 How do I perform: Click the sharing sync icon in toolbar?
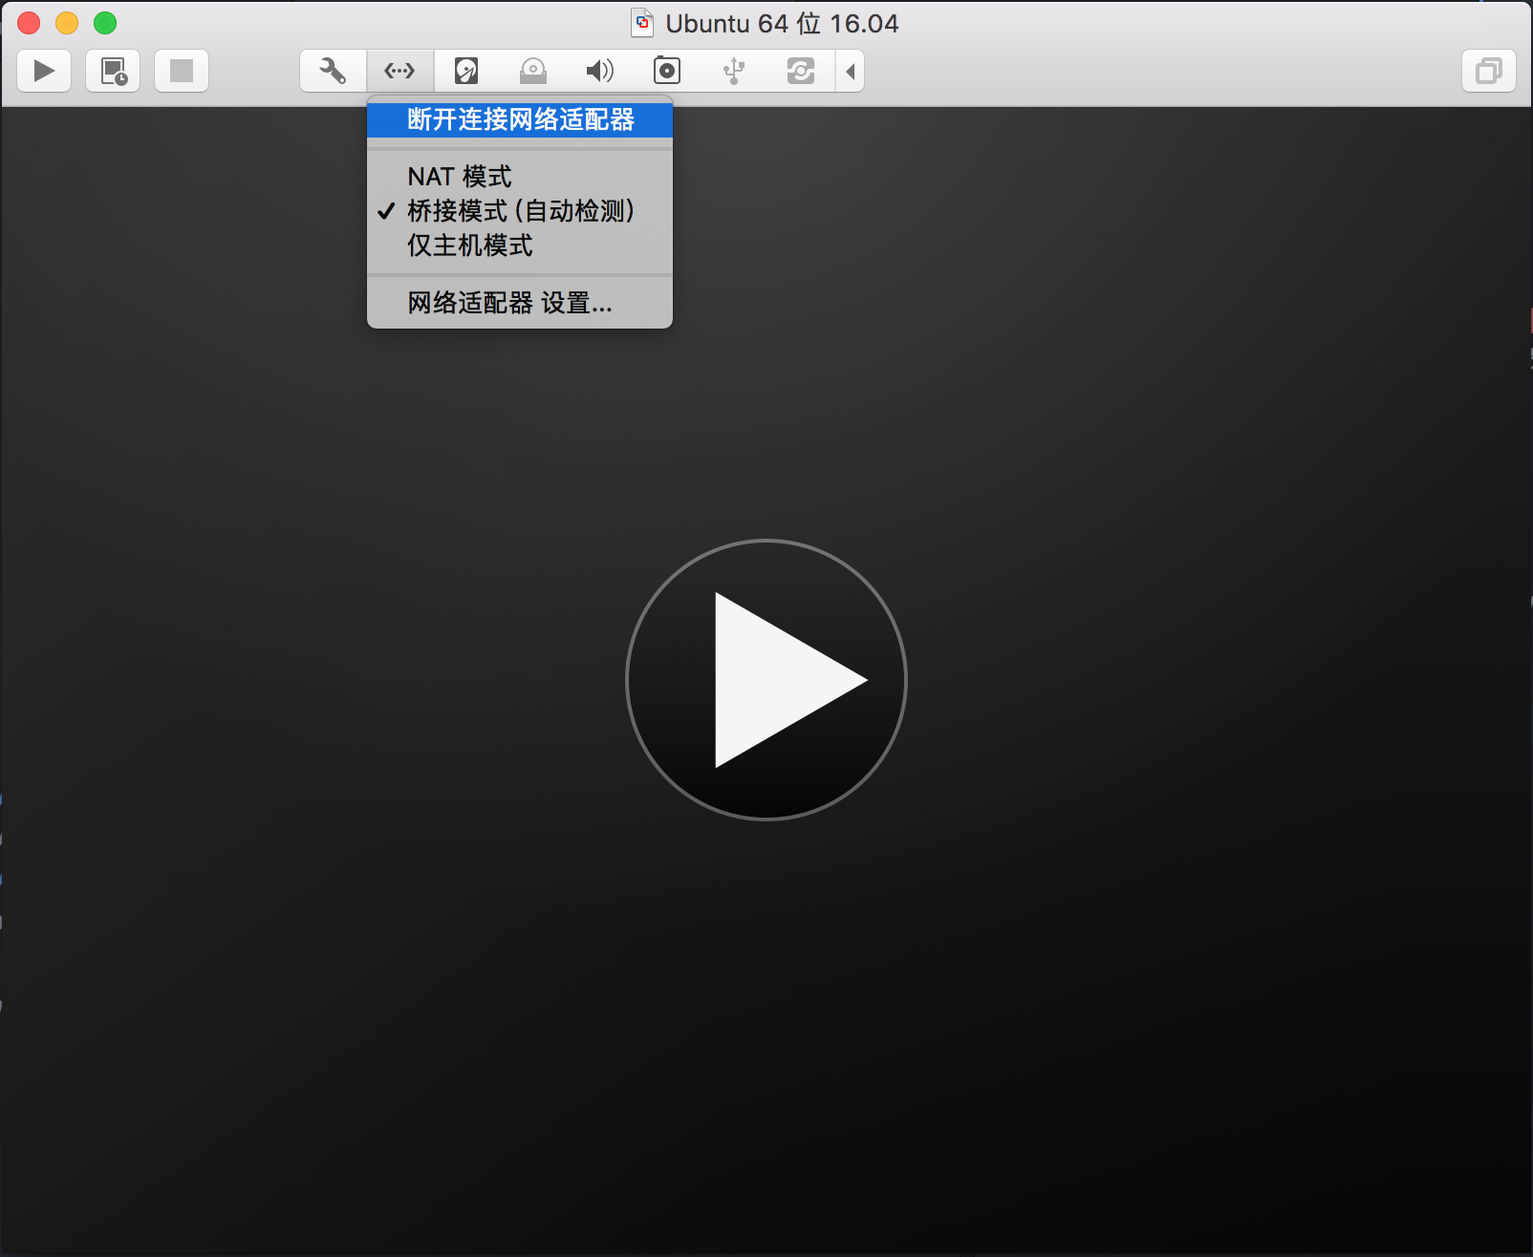coord(801,71)
